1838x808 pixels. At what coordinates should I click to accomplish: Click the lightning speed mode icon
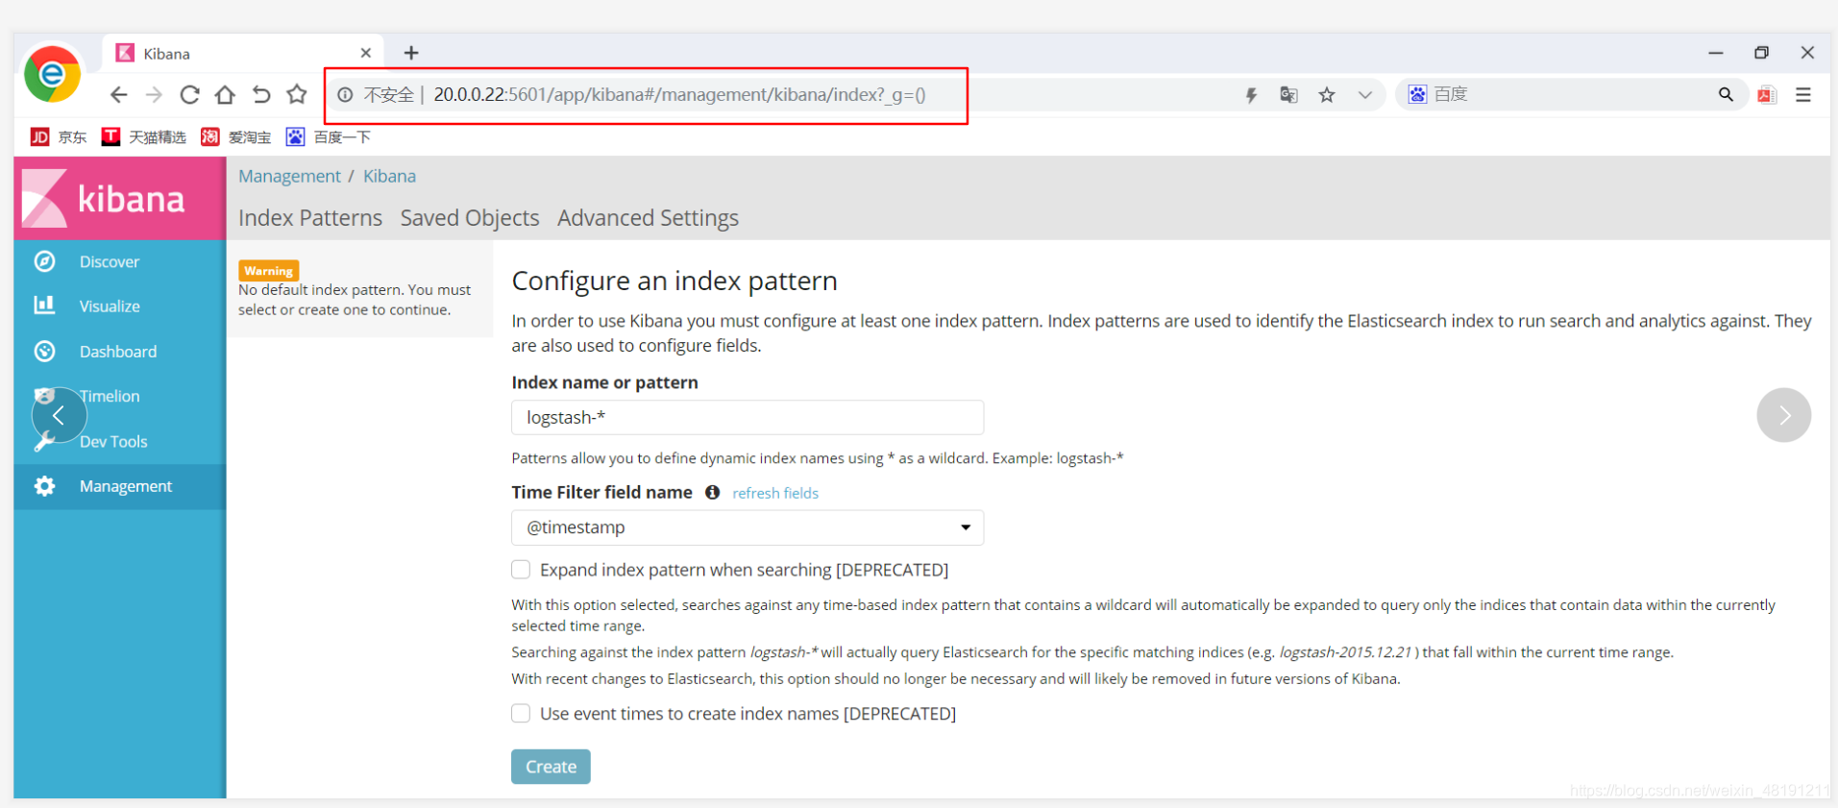tap(1251, 94)
